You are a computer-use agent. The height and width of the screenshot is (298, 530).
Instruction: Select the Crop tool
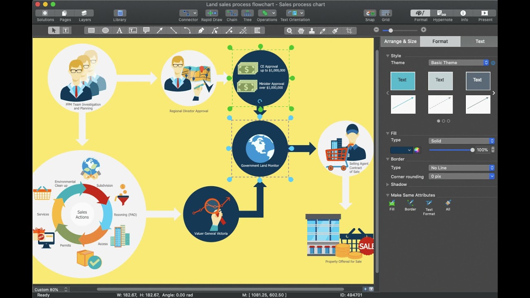click(349, 30)
